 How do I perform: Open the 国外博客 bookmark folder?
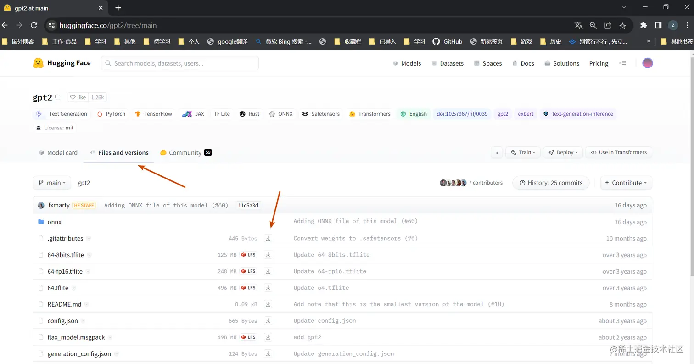pyautogui.click(x=18, y=41)
